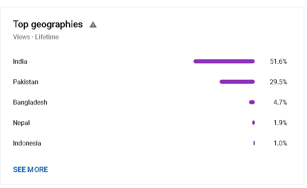Screen dimensions: 307x188
Task: Click the thin Indonesia views bar
Action: click(x=254, y=143)
